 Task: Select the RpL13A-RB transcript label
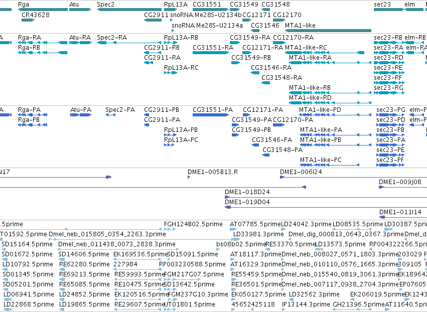point(181,37)
